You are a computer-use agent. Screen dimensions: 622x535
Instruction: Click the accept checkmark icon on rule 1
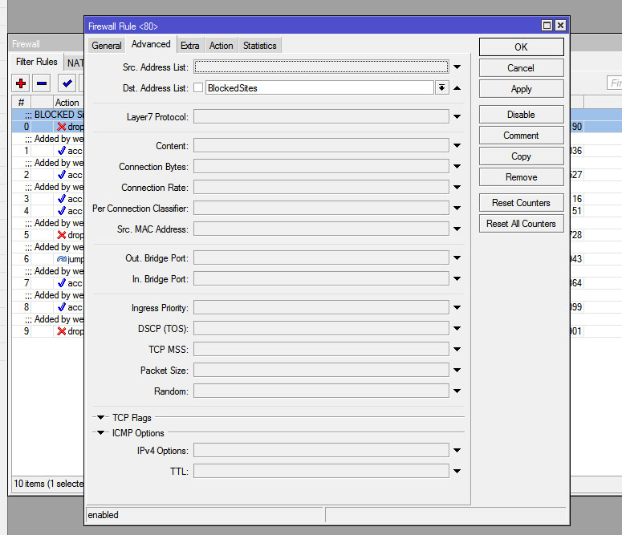click(x=62, y=151)
